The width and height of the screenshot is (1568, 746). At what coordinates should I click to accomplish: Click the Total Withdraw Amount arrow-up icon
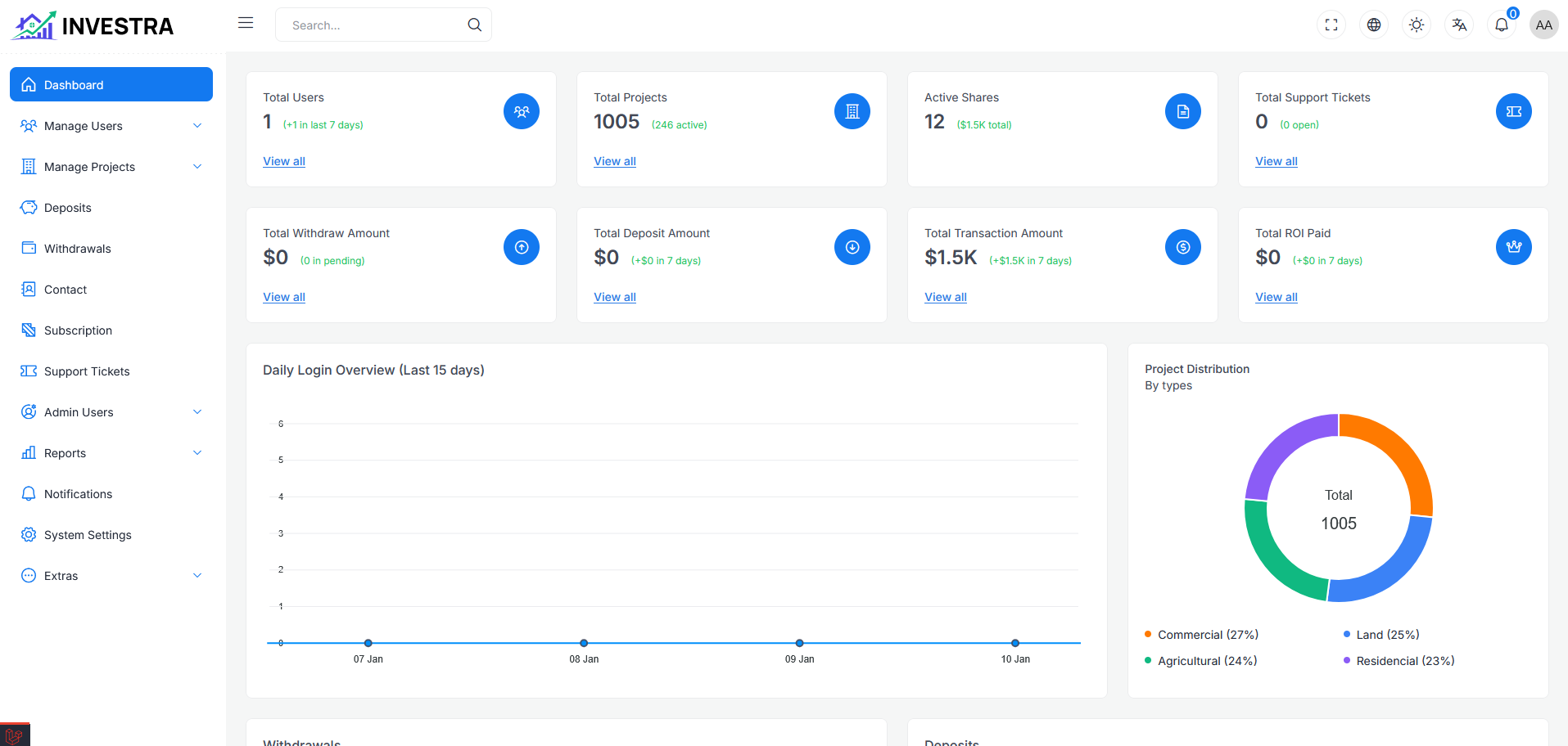click(x=522, y=247)
